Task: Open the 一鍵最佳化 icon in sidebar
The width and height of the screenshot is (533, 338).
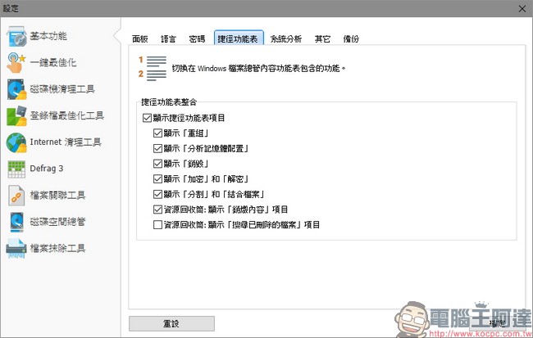Action: tap(16, 63)
